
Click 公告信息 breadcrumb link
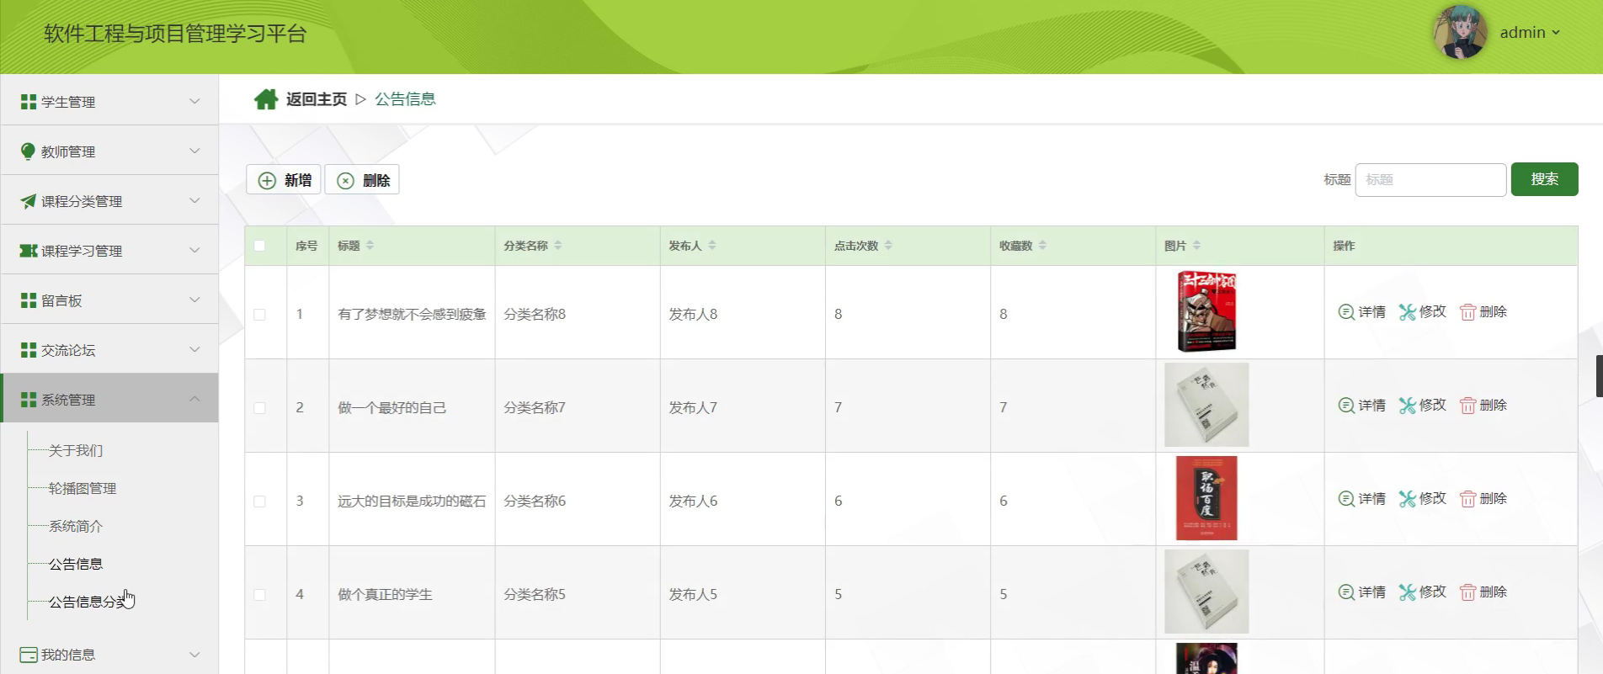tap(405, 99)
